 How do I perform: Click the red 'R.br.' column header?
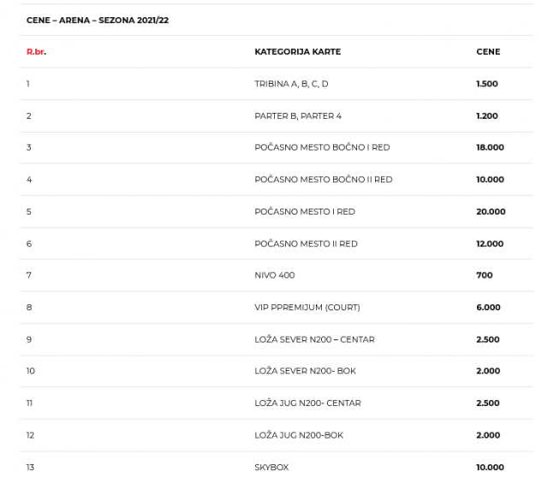coord(36,52)
